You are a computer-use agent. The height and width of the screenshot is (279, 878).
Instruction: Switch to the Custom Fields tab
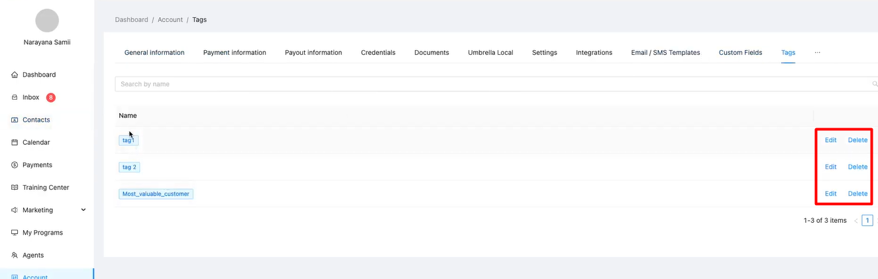pyautogui.click(x=740, y=52)
